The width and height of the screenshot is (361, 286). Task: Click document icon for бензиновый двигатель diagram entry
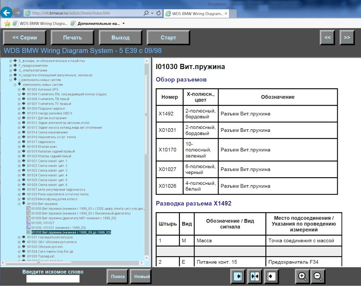point(29,213)
